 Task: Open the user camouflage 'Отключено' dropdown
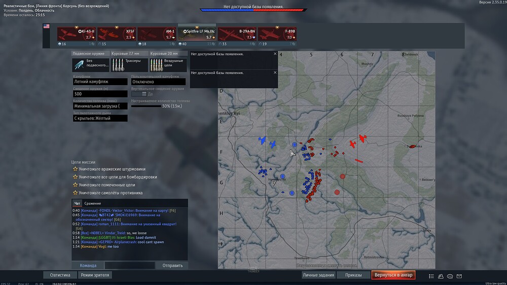coord(158,82)
